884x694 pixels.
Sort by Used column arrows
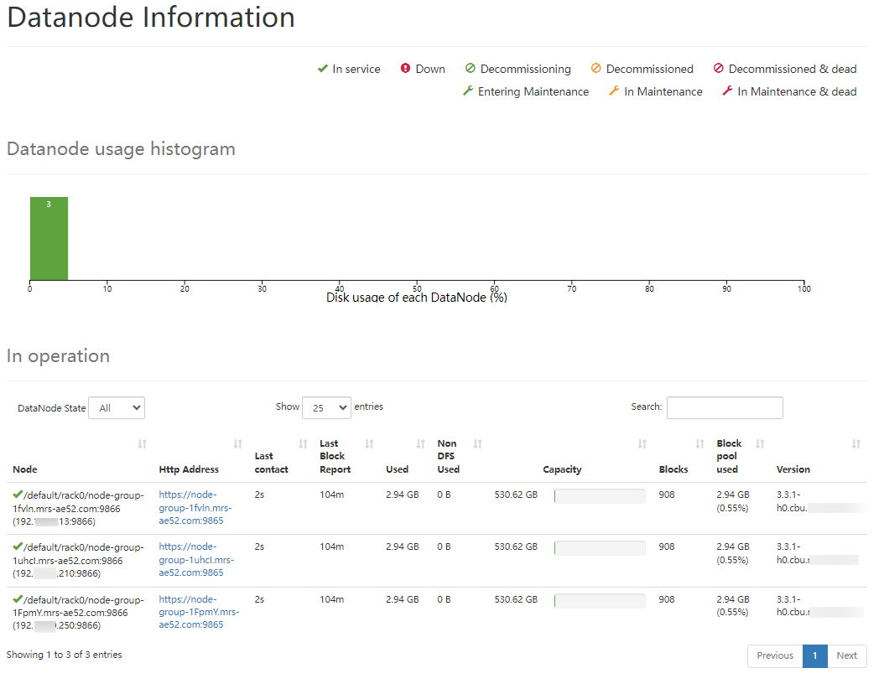pyautogui.click(x=420, y=444)
